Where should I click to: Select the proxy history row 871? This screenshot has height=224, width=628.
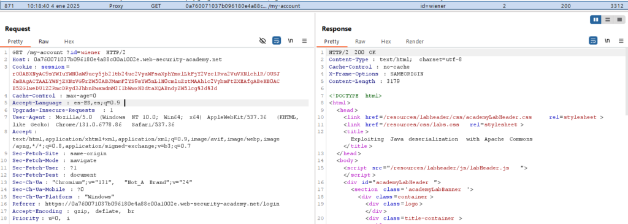pyautogui.click(x=314, y=6)
